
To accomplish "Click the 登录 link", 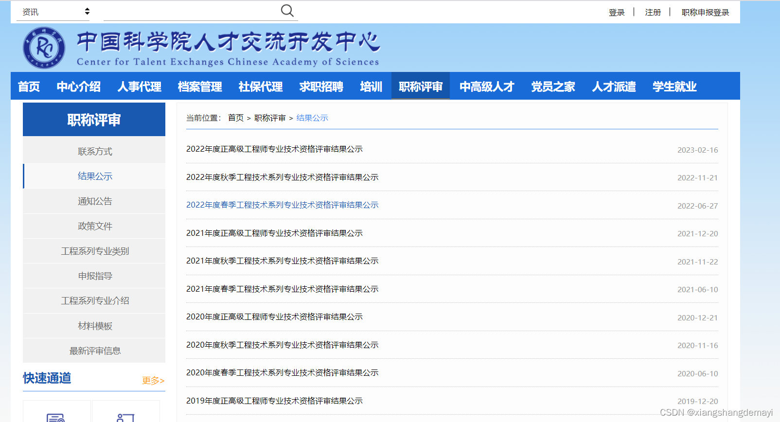I will click(x=617, y=12).
